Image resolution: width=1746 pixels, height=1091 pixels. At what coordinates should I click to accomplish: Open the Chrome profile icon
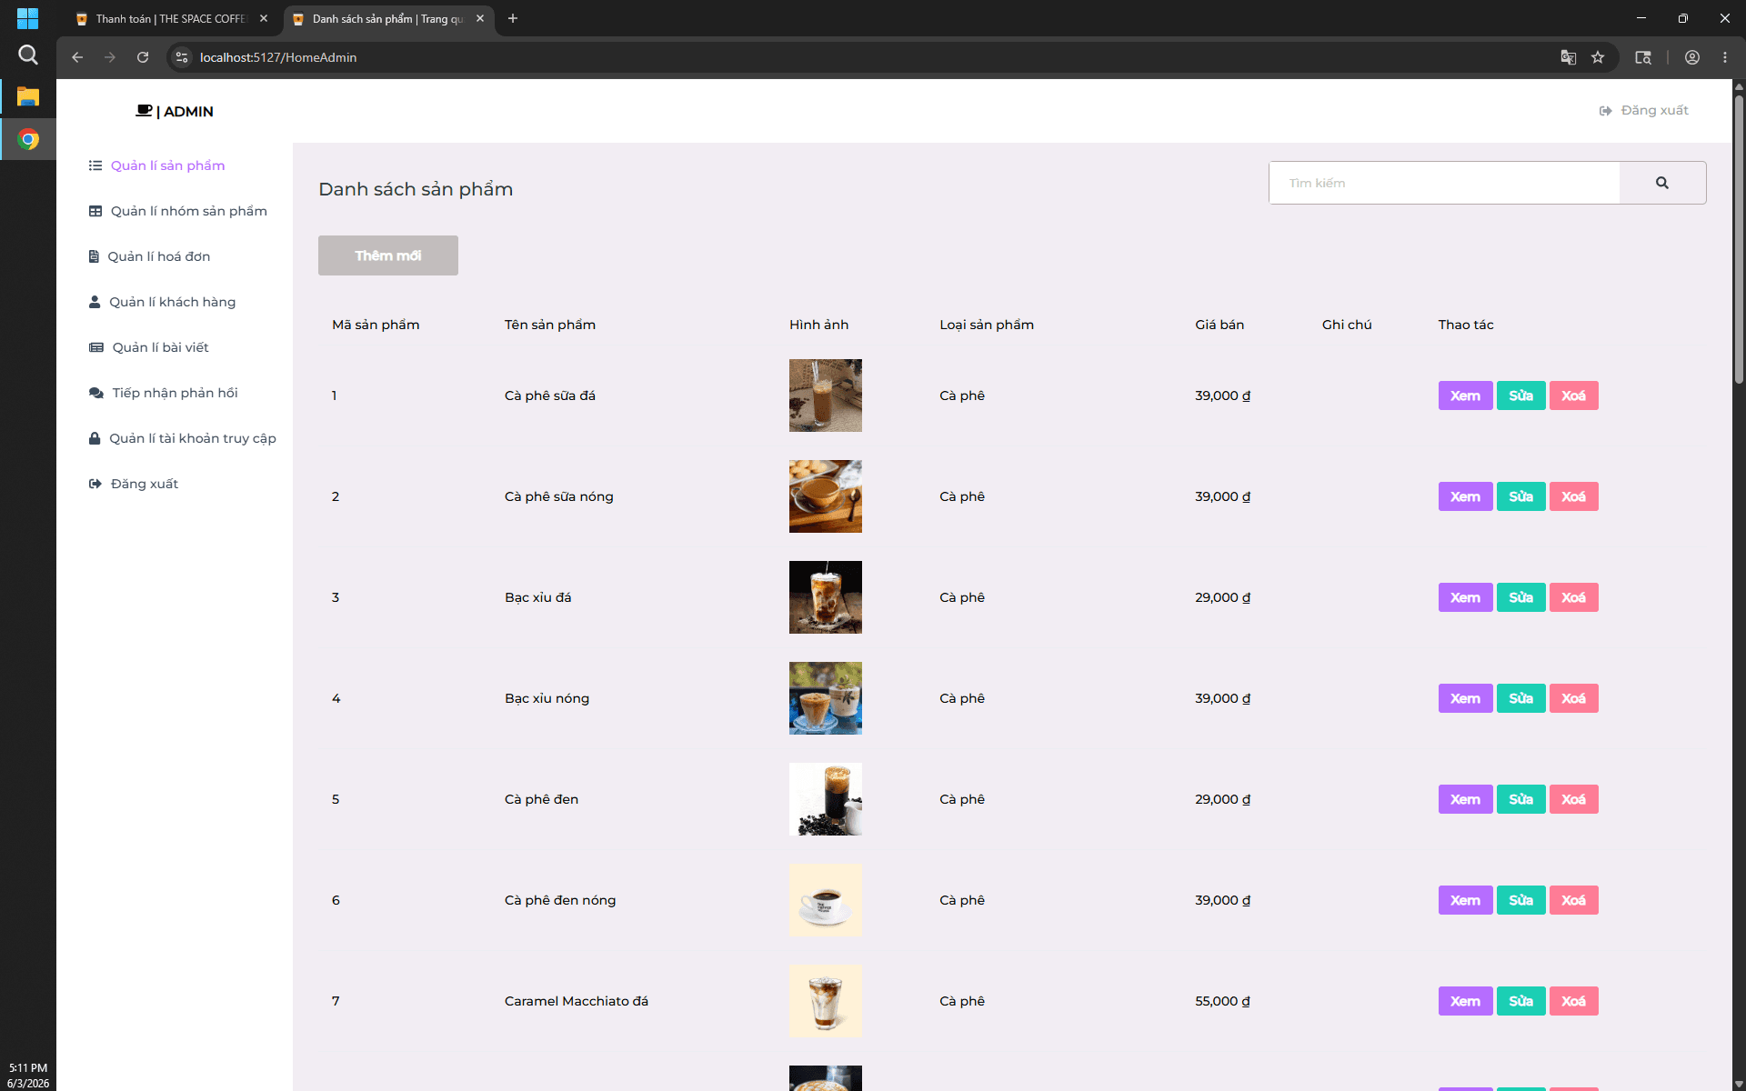click(x=1692, y=57)
